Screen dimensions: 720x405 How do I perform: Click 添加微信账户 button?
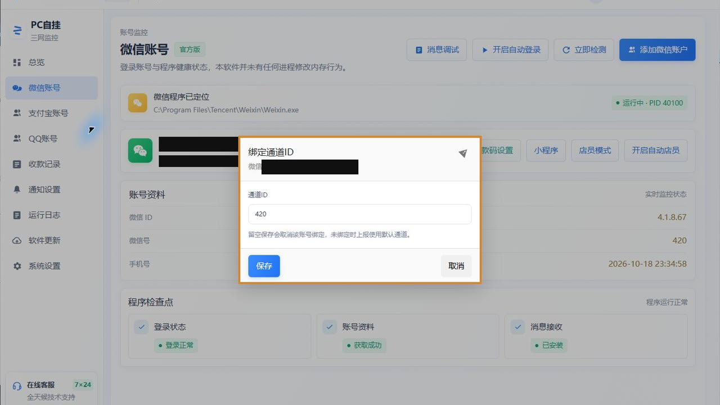pos(658,49)
